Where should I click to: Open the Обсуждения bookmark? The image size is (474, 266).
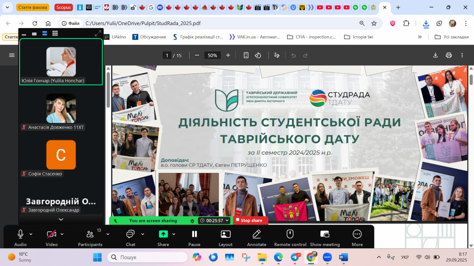point(149,37)
